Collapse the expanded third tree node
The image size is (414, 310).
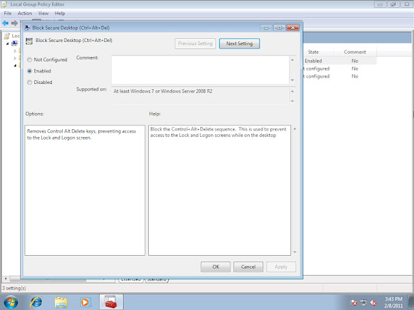point(15,65)
